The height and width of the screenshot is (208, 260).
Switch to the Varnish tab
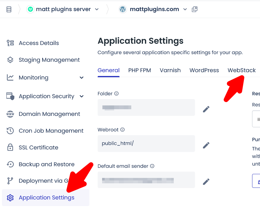[170, 70]
